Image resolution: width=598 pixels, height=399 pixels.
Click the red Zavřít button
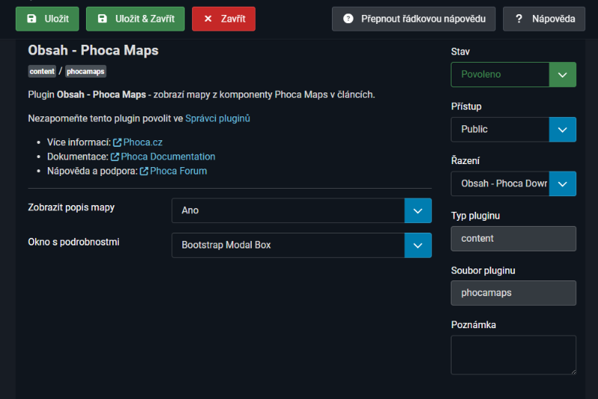click(x=224, y=19)
